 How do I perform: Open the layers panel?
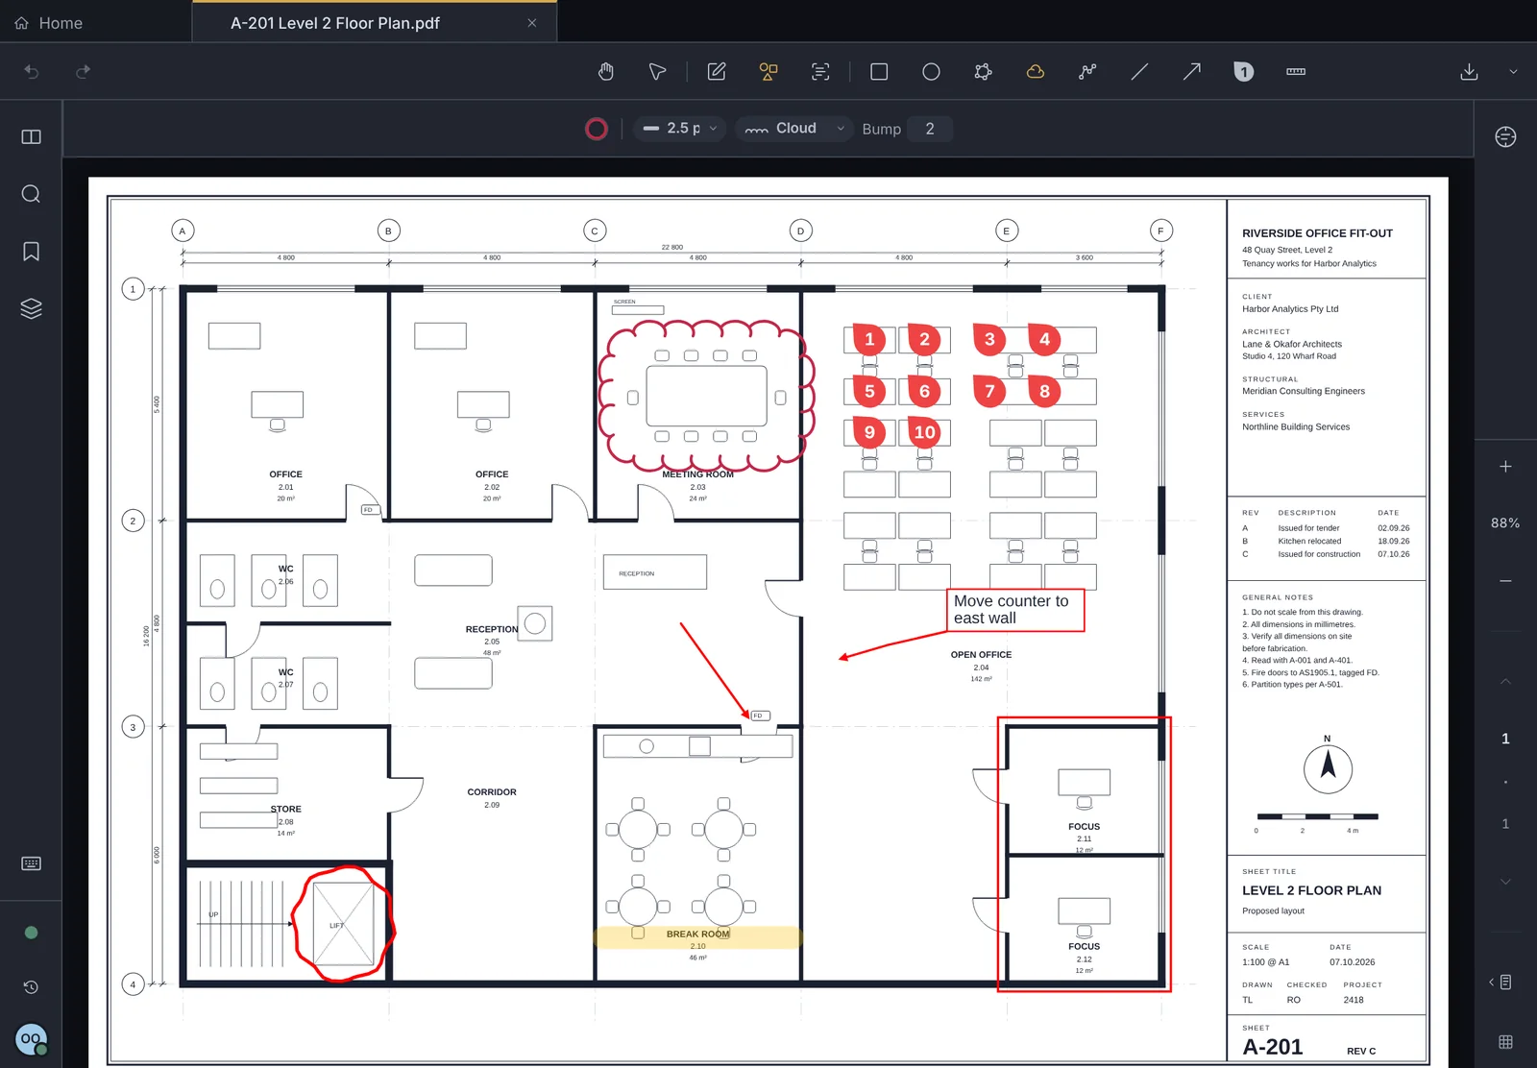[31, 308]
